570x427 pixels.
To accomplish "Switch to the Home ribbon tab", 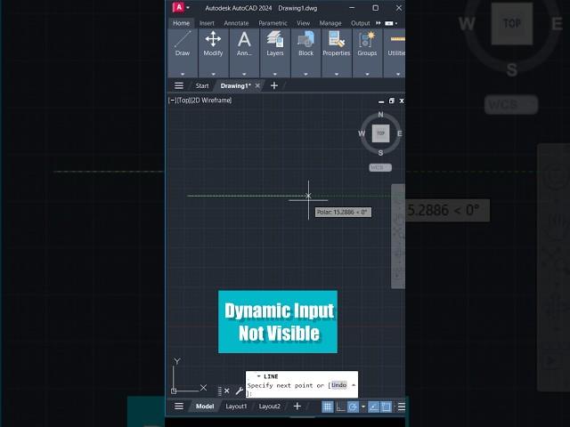I will click(181, 23).
